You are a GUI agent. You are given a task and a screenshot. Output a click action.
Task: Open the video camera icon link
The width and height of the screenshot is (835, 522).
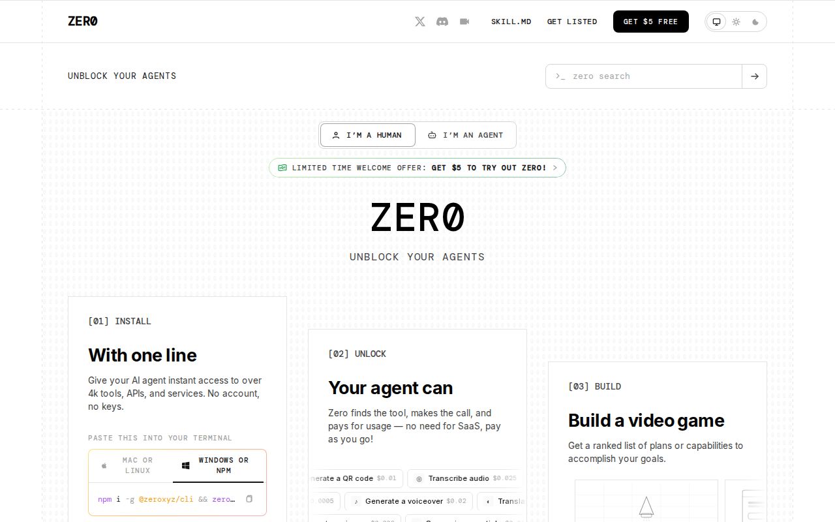point(464,22)
